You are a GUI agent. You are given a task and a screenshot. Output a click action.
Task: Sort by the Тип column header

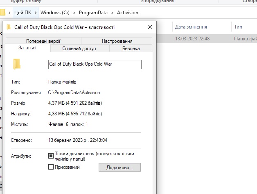[238, 27]
